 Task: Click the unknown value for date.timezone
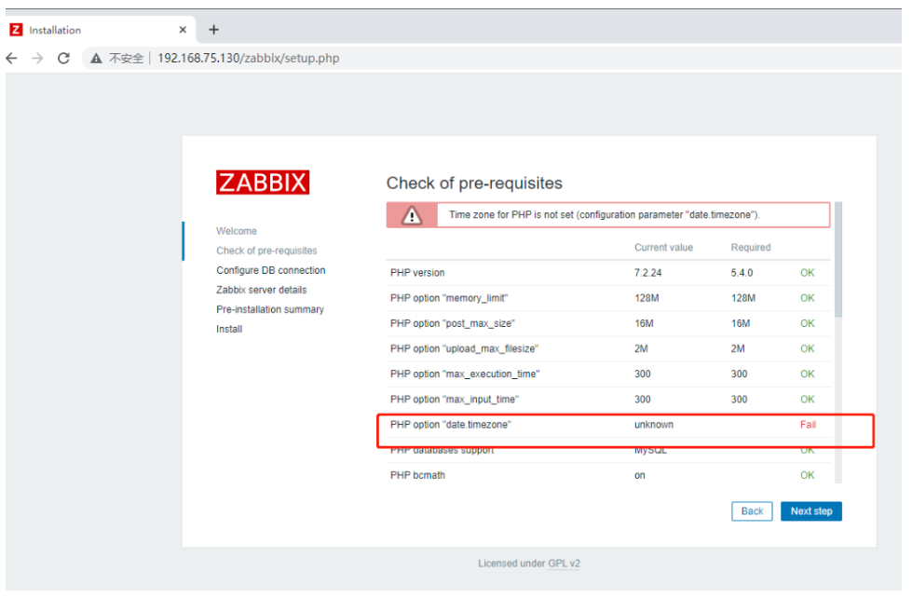click(654, 425)
